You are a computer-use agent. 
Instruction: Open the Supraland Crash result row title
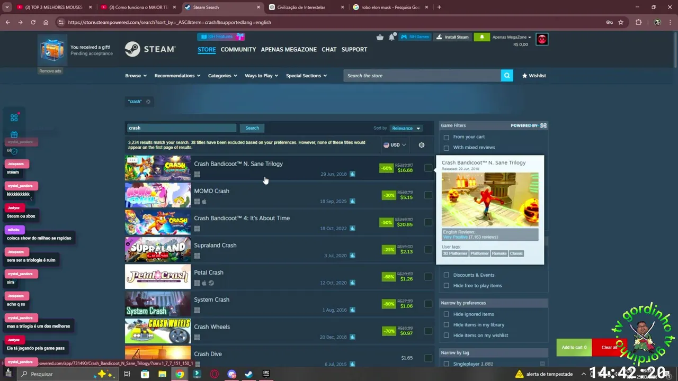(x=215, y=246)
